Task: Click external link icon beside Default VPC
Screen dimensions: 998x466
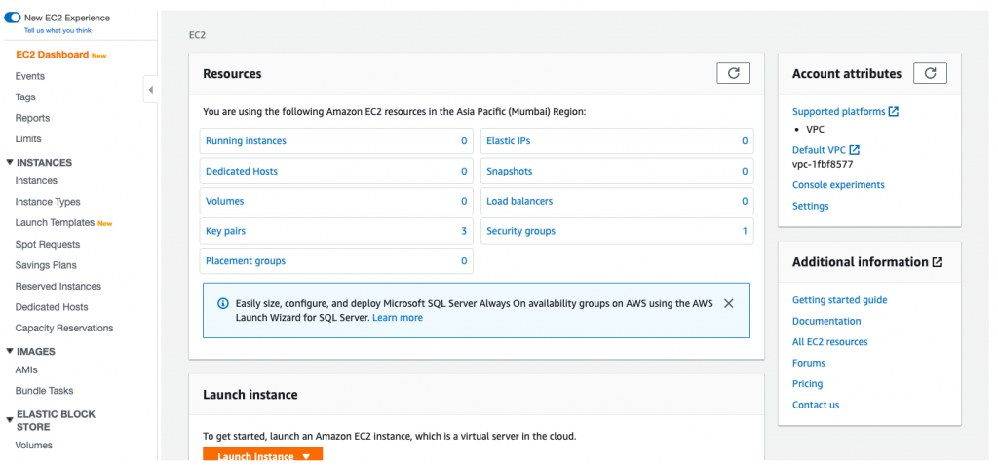Action: click(855, 150)
